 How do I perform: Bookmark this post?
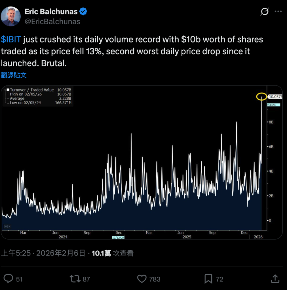pos(208,279)
